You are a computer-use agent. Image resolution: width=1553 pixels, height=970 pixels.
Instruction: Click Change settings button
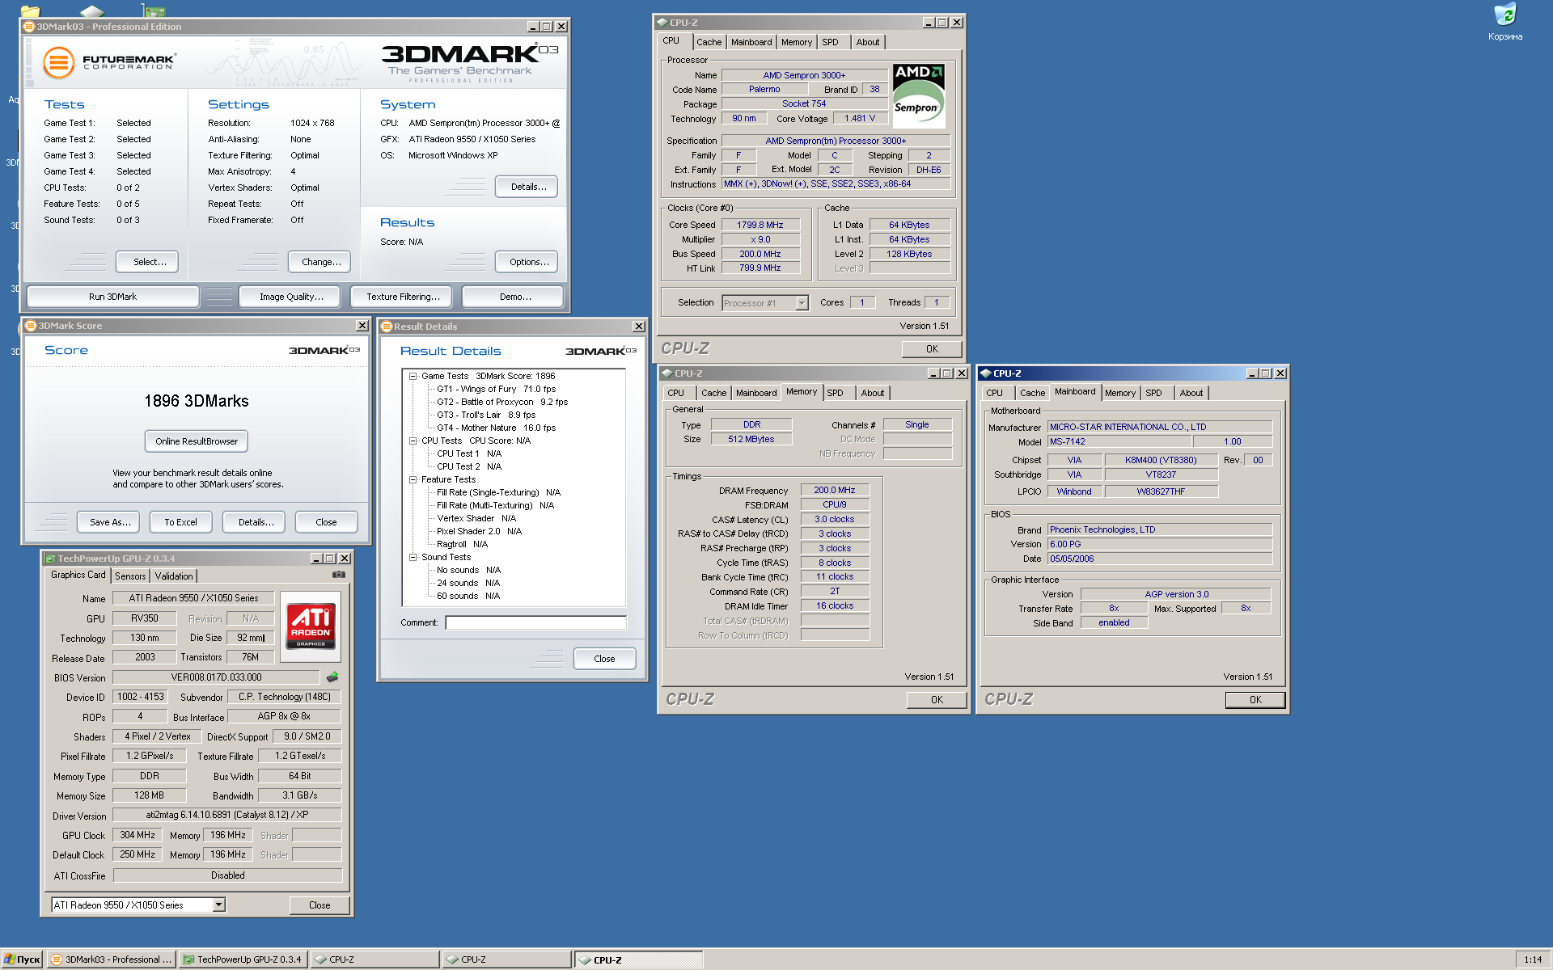coord(320,262)
